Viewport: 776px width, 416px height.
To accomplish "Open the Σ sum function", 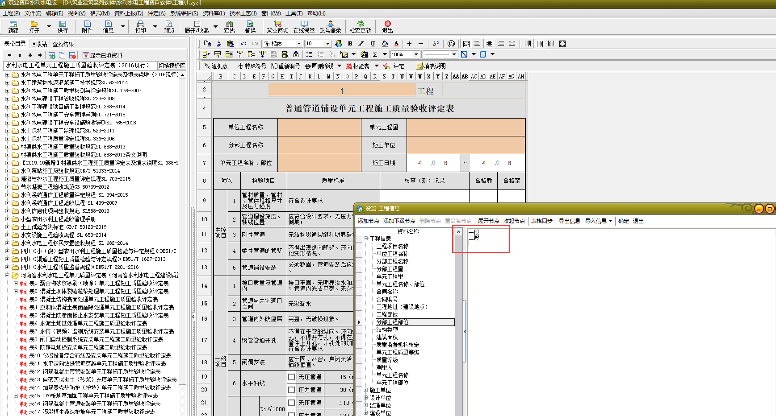I will pyautogui.click(x=375, y=54).
